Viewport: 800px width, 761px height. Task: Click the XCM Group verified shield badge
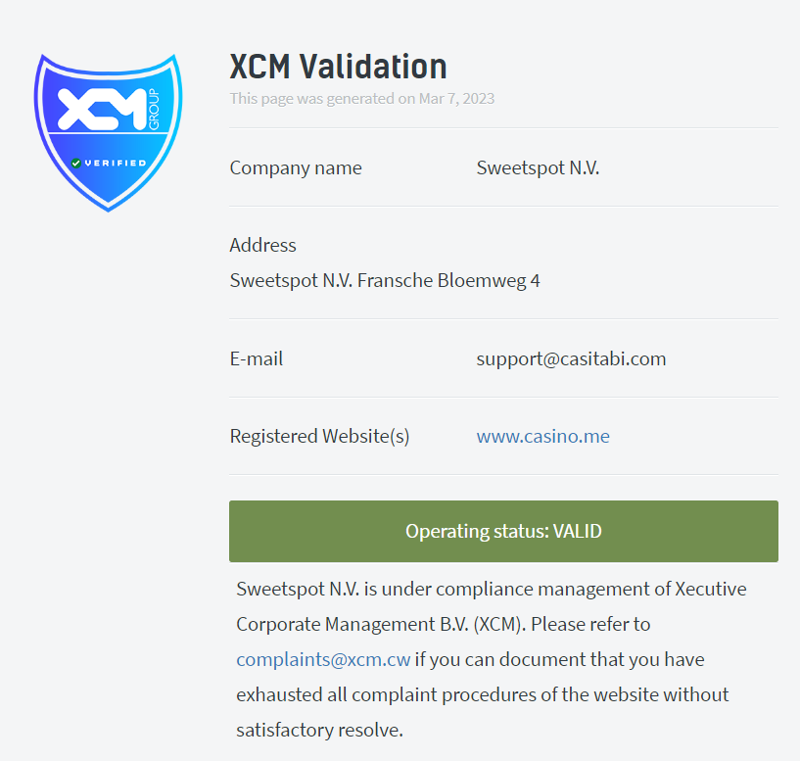tap(108, 132)
